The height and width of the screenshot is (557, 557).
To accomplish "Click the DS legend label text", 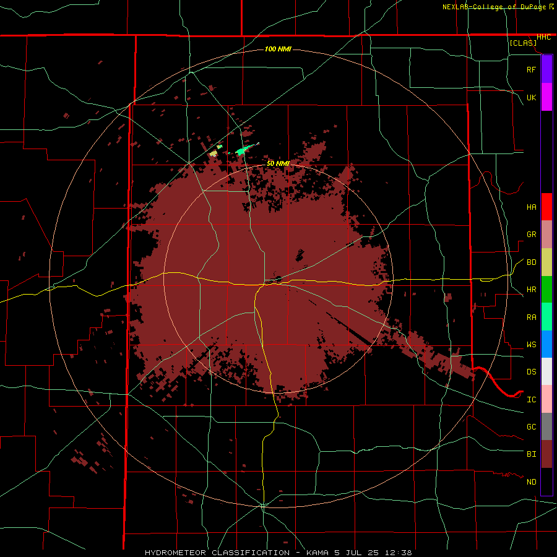I will 531,372.
